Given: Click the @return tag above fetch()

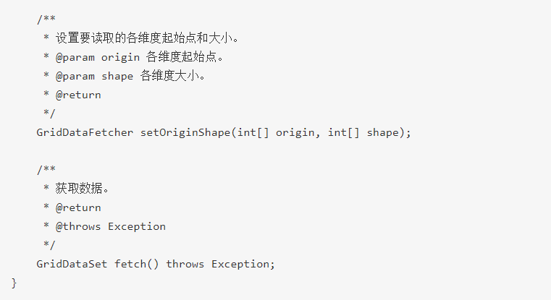Looking at the screenshot, I should 78,207.
